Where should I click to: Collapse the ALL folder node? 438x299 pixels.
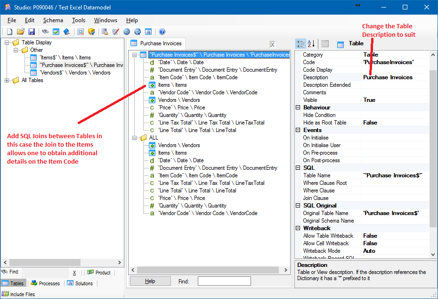click(x=134, y=138)
